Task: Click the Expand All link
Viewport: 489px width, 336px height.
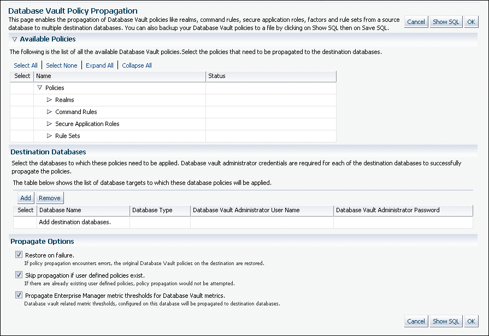Action: pyautogui.click(x=99, y=65)
